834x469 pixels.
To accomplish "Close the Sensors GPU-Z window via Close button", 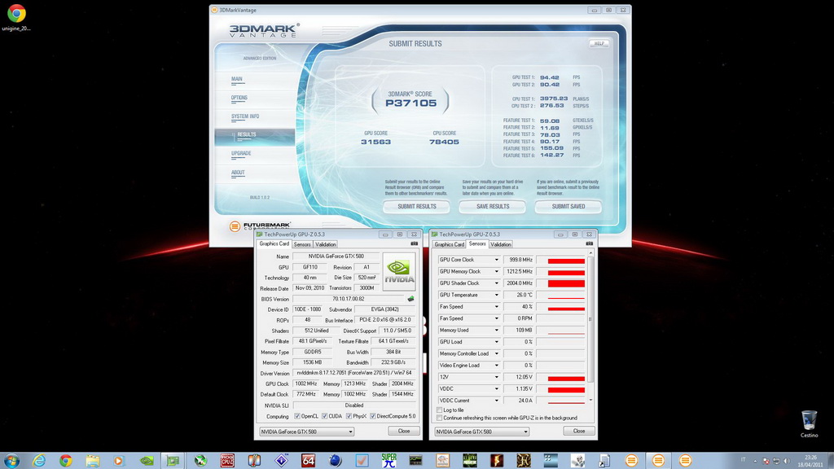I will point(579,432).
